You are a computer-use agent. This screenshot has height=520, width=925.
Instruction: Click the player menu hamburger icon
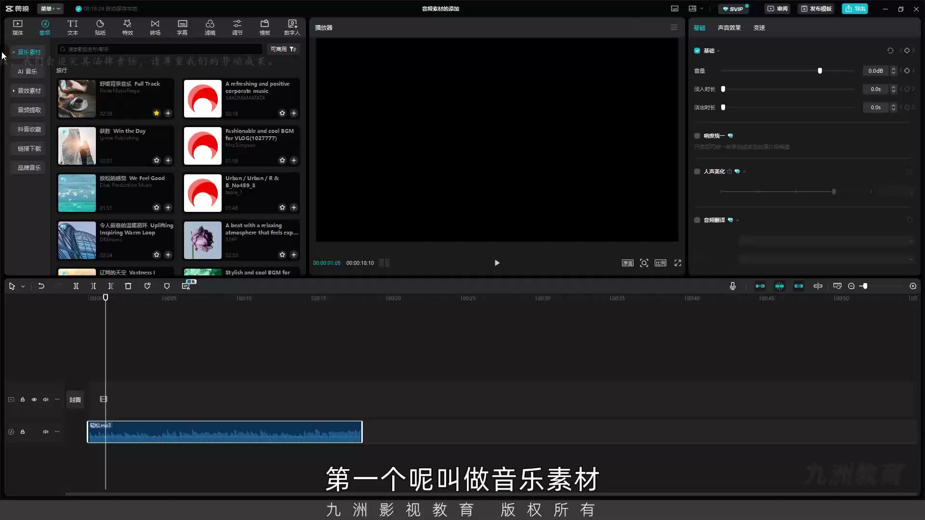pos(674,27)
